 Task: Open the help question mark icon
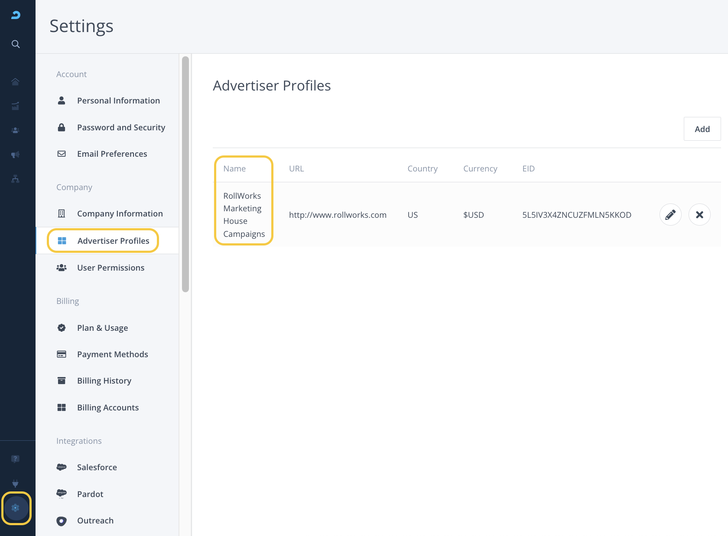tap(16, 459)
